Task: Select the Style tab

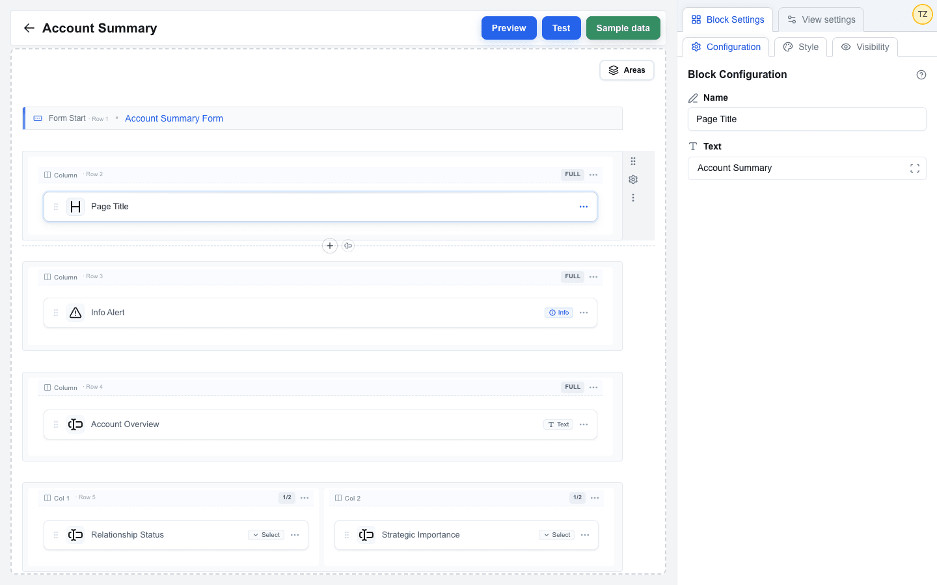Action: 800,47
